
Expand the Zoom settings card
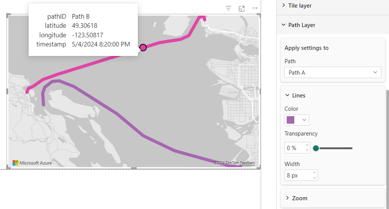[287, 198]
